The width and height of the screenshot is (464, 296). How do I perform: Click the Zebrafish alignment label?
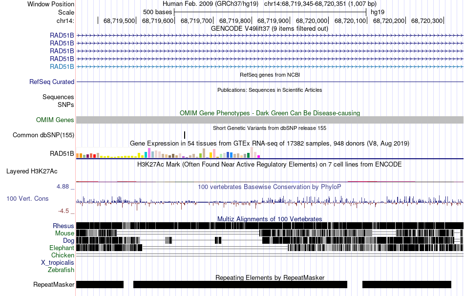61,270
